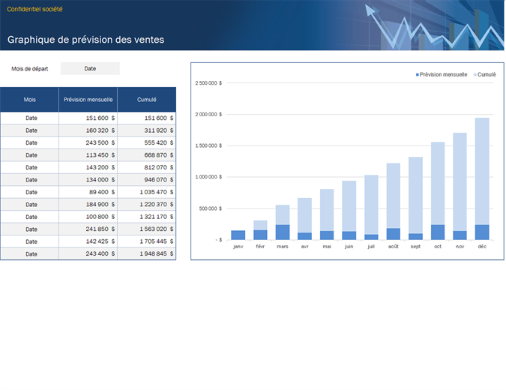Select the 'Prévision mensuelle' column header
The height and width of the screenshot is (390, 506).
[x=88, y=100]
